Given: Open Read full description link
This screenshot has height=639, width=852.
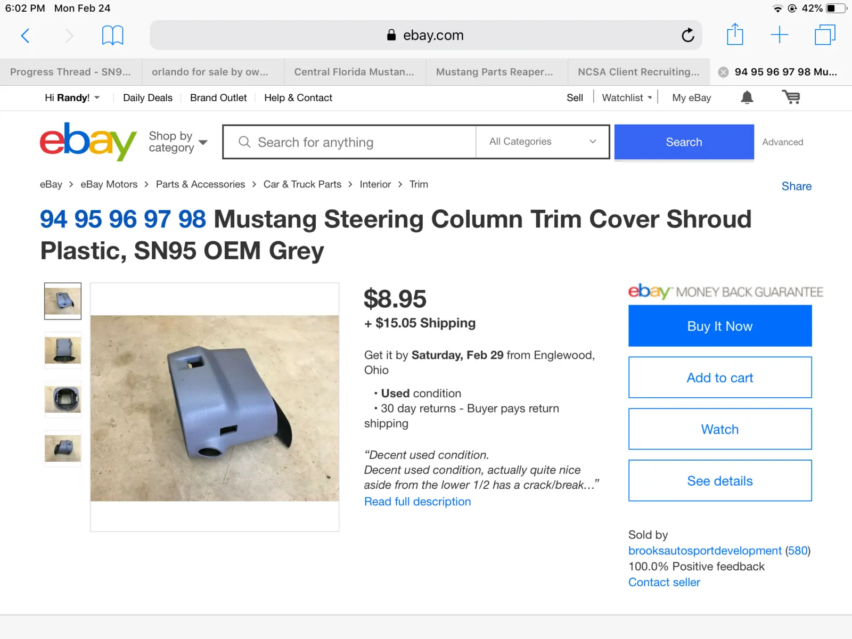Looking at the screenshot, I should pos(417,502).
